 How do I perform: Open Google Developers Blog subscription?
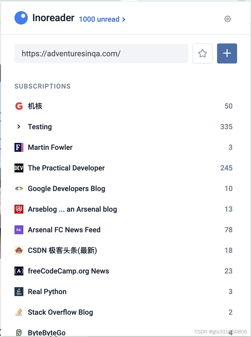[67, 189]
